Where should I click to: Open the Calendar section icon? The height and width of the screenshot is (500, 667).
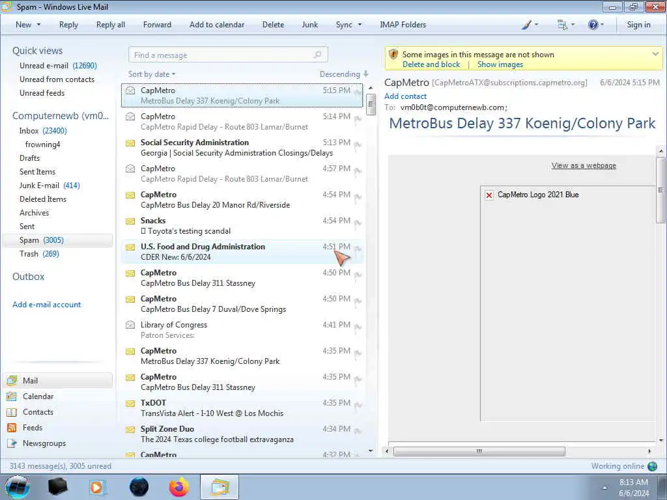tap(12, 396)
